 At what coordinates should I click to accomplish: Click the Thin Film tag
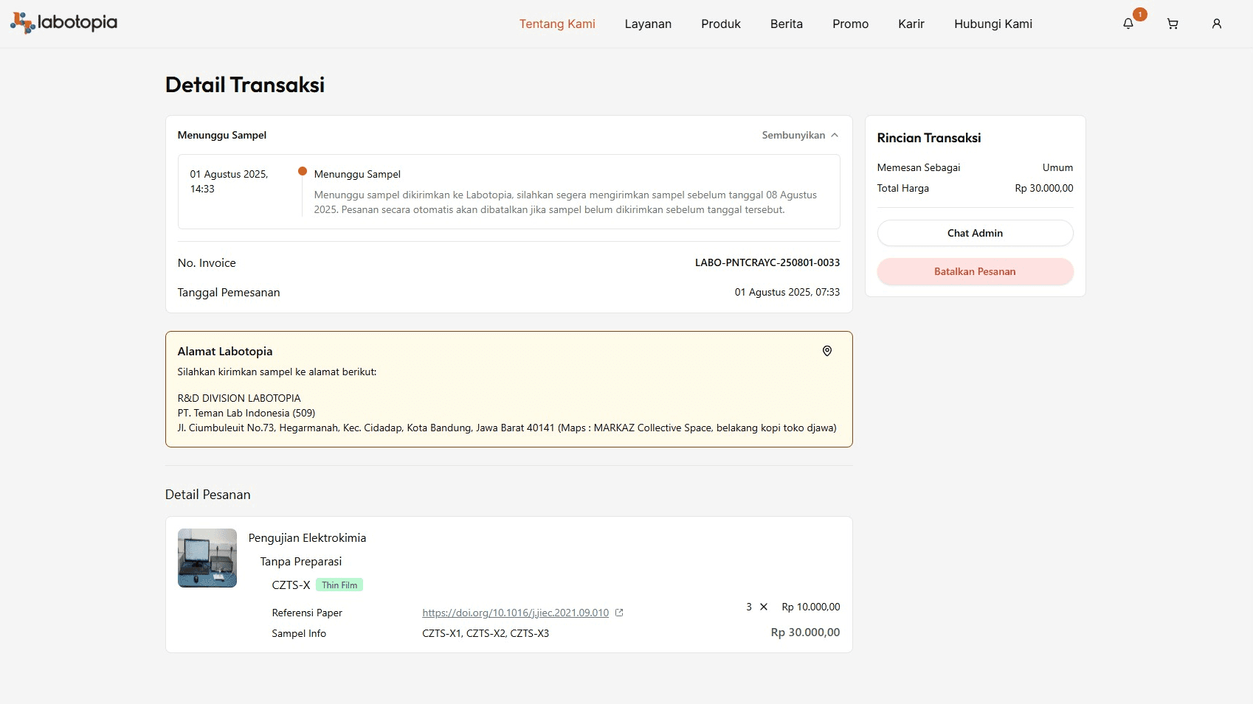click(x=339, y=585)
